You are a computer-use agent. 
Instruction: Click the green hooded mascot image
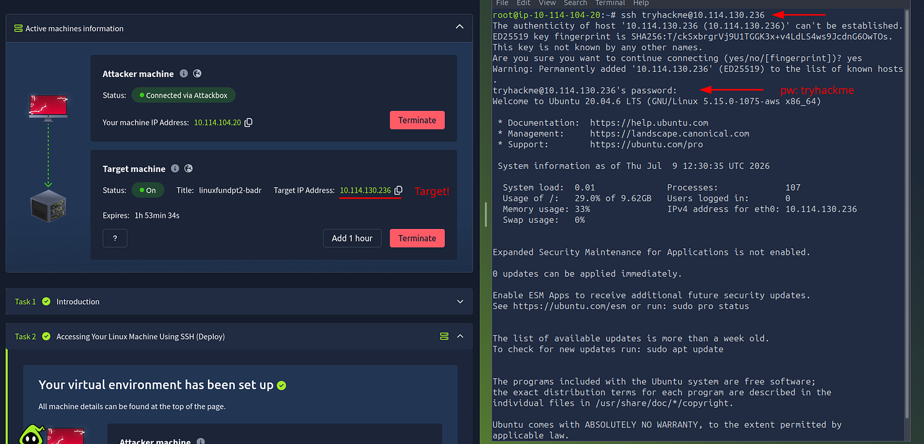[30, 435]
